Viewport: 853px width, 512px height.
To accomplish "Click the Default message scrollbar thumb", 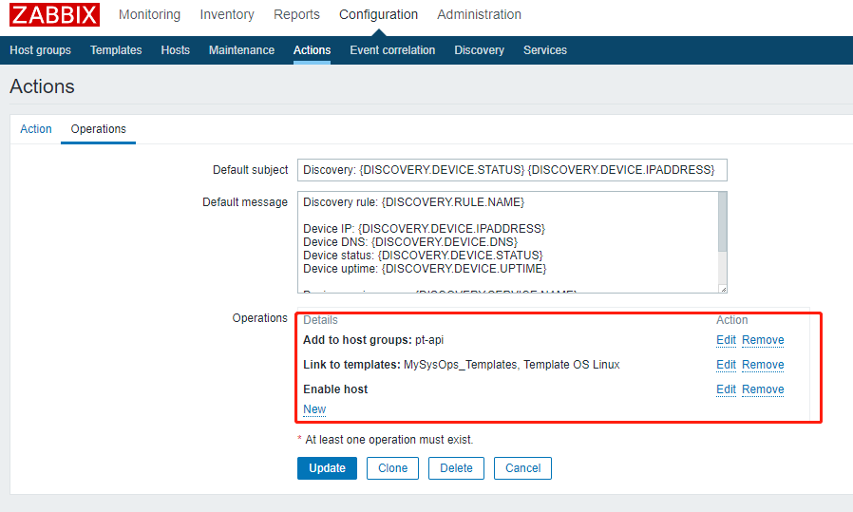I will point(723,222).
